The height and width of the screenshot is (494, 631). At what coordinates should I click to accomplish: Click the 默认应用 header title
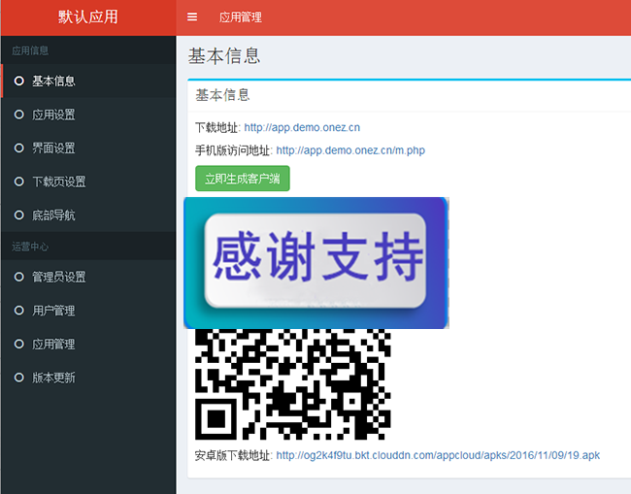point(88,16)
